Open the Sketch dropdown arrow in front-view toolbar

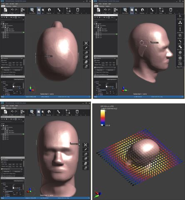click(x=72, y=115)
